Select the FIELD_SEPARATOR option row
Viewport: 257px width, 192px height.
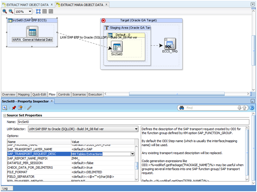point(71,177)
